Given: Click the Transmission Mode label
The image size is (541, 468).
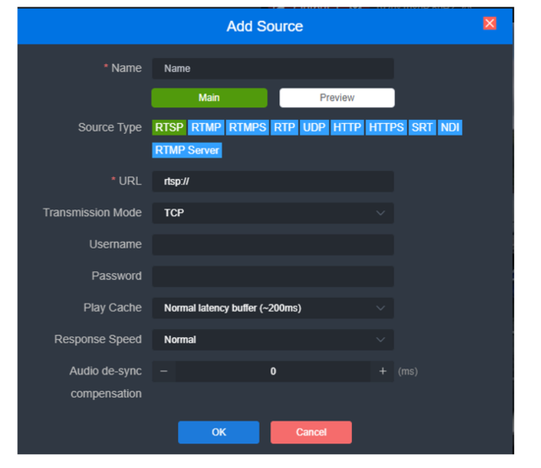Looking at the screenshot, I should (92, 213).
